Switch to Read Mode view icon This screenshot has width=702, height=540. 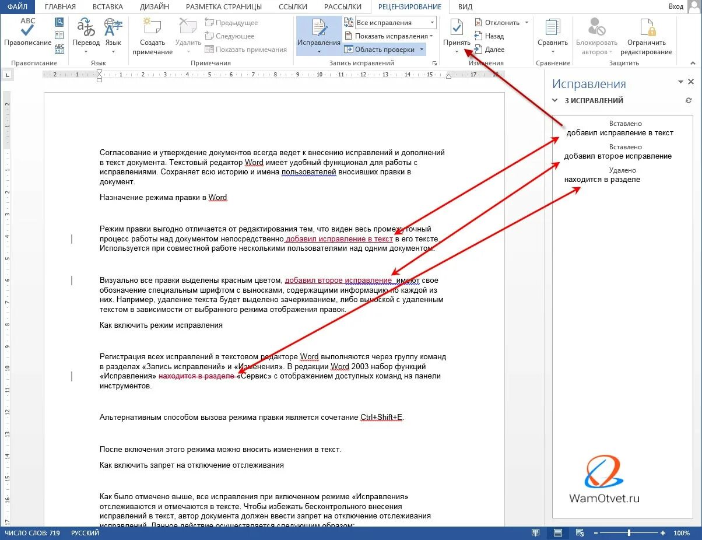[536, 534]
